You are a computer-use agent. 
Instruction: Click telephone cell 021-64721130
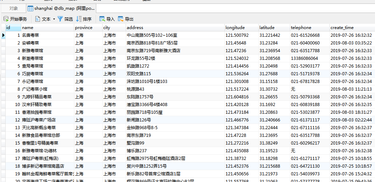(x=310, y=166)
